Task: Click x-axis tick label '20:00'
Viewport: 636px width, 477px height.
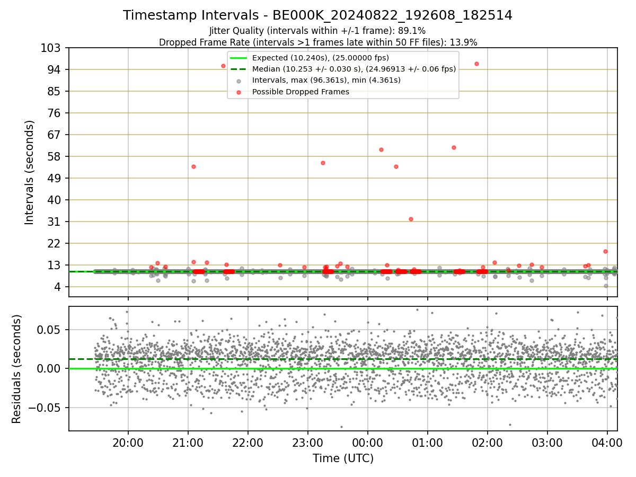Action: 128,443
